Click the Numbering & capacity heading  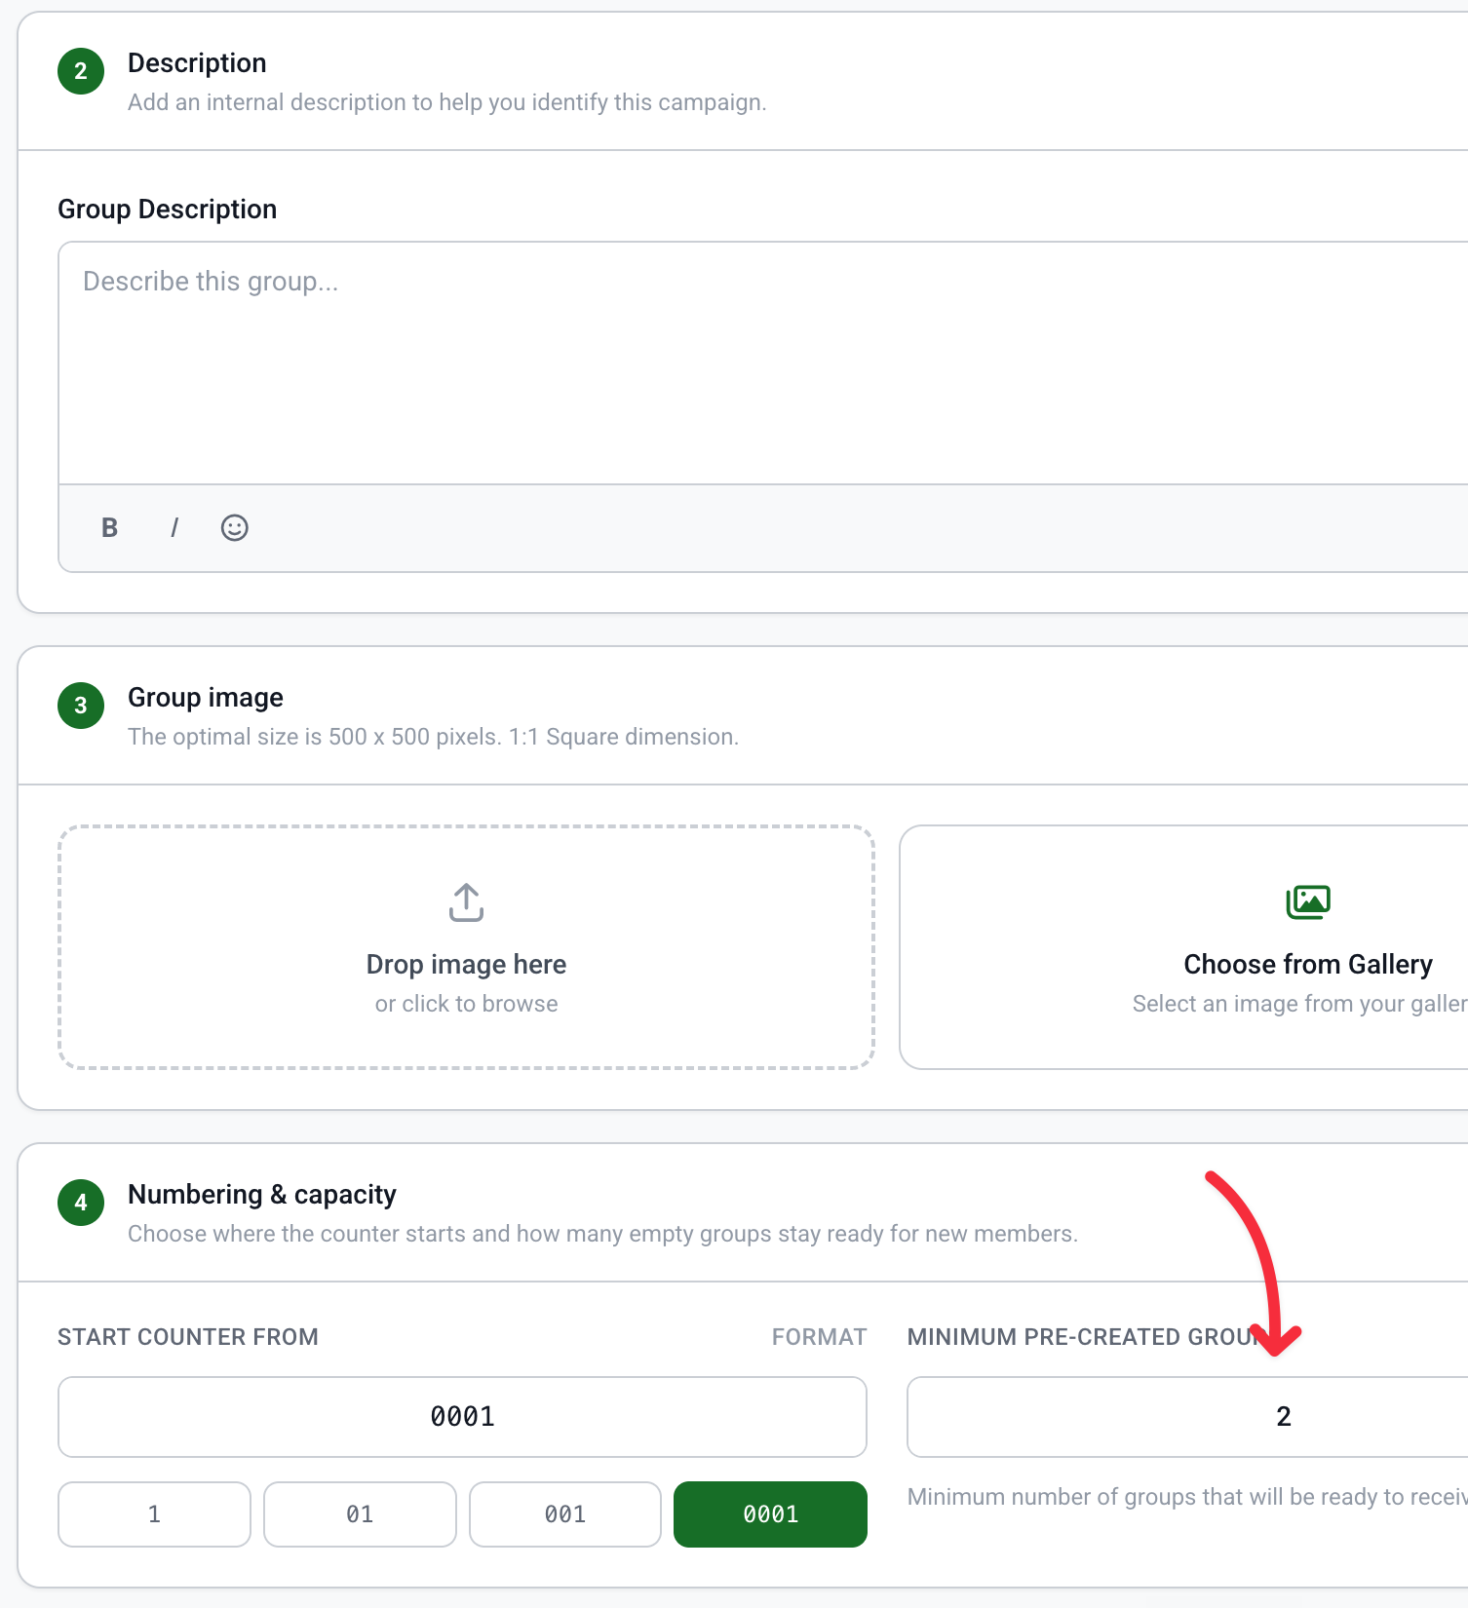tap(262, 1195)
